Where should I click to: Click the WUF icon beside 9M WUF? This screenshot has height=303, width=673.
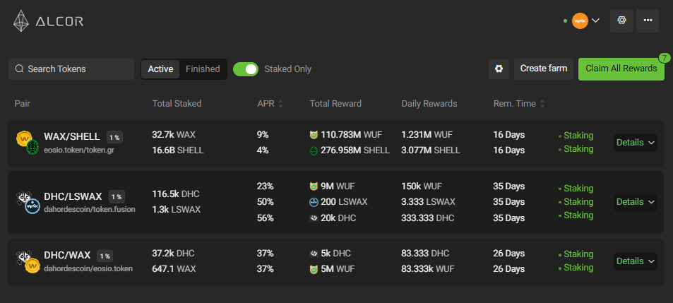click(314, 186)
